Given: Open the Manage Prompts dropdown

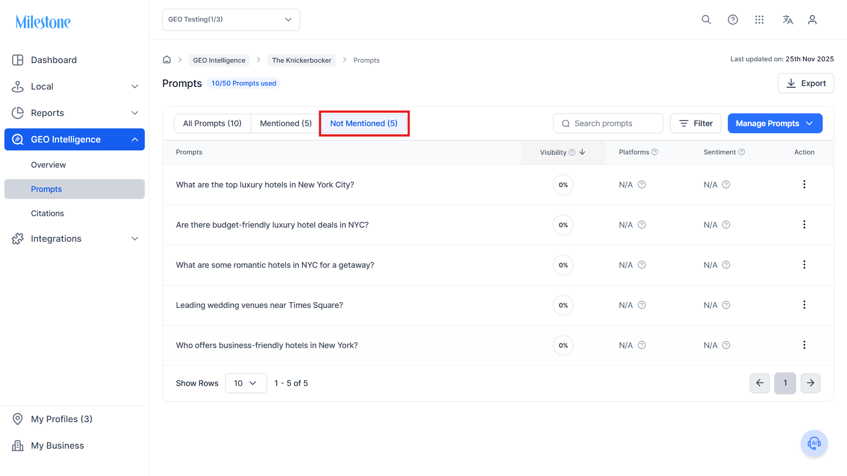Looking at the screenshot, I should pyautogui.click(x=775, y=124).
